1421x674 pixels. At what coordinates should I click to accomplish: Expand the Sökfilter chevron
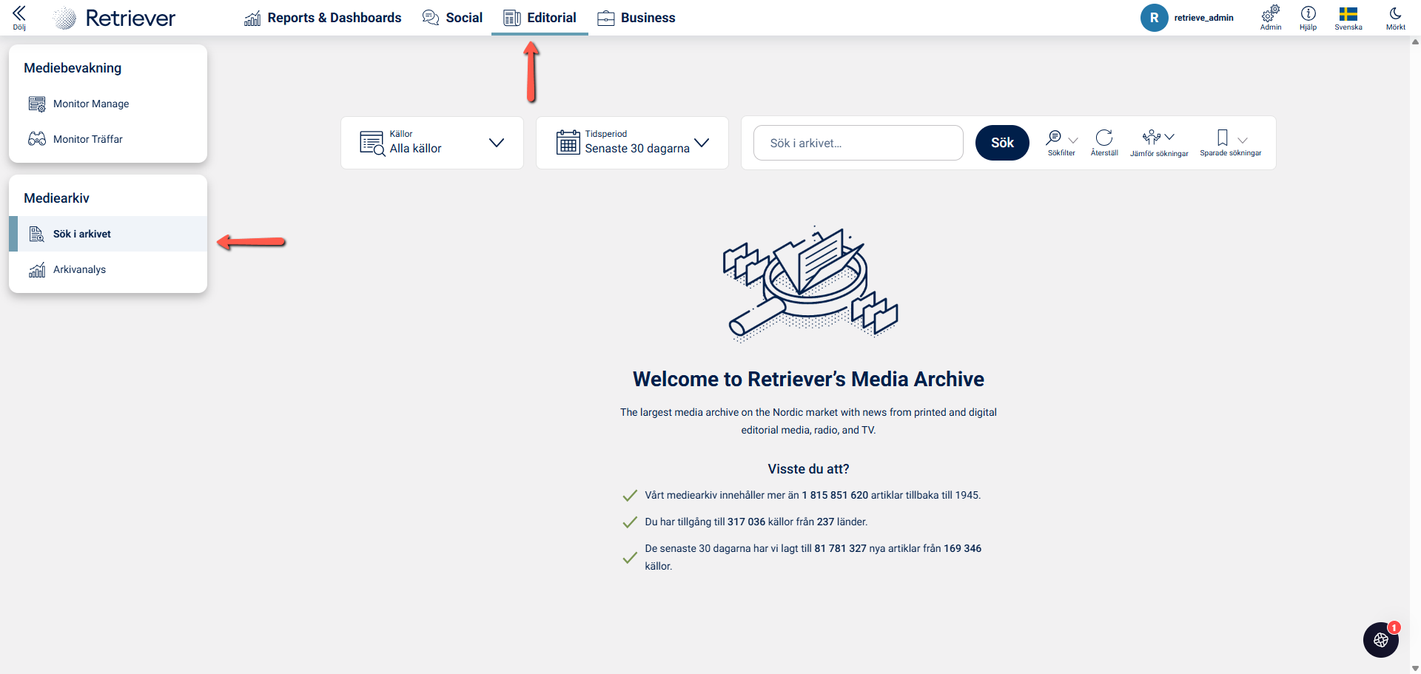point(1073,140)
